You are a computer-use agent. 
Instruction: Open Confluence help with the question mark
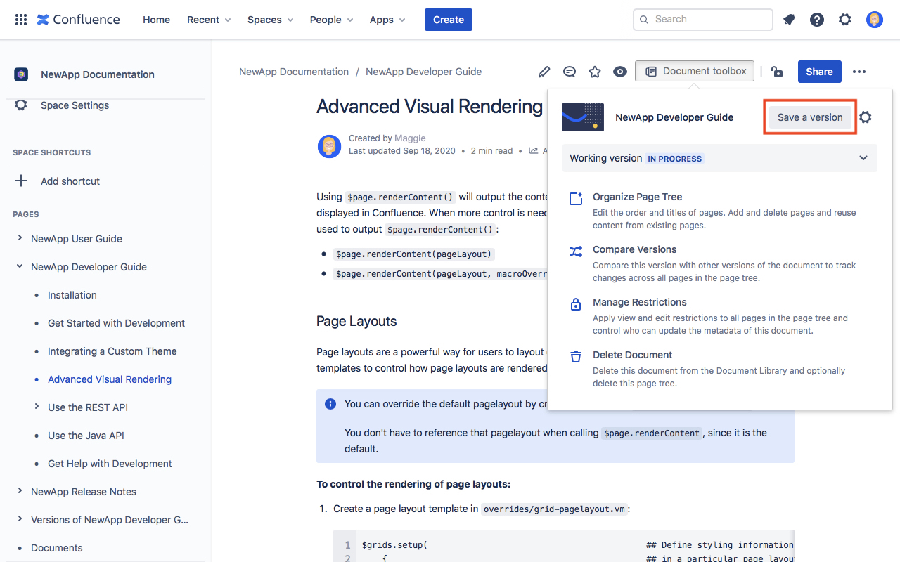tap(816, 19)
